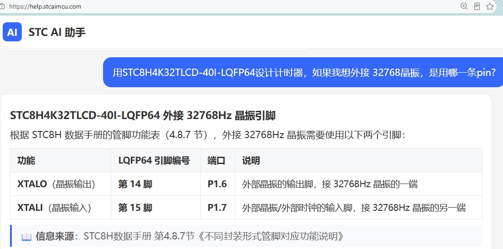Viewport: 503px width, 249px height.
Task: Click the 端口 column header
Action: (217, 160)
